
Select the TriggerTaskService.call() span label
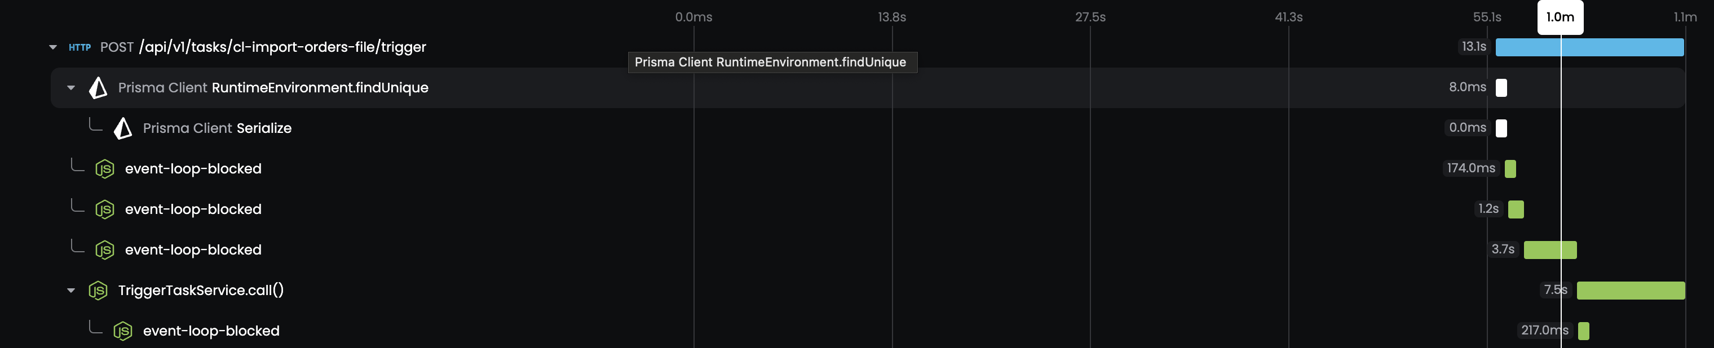coord(201,290)
